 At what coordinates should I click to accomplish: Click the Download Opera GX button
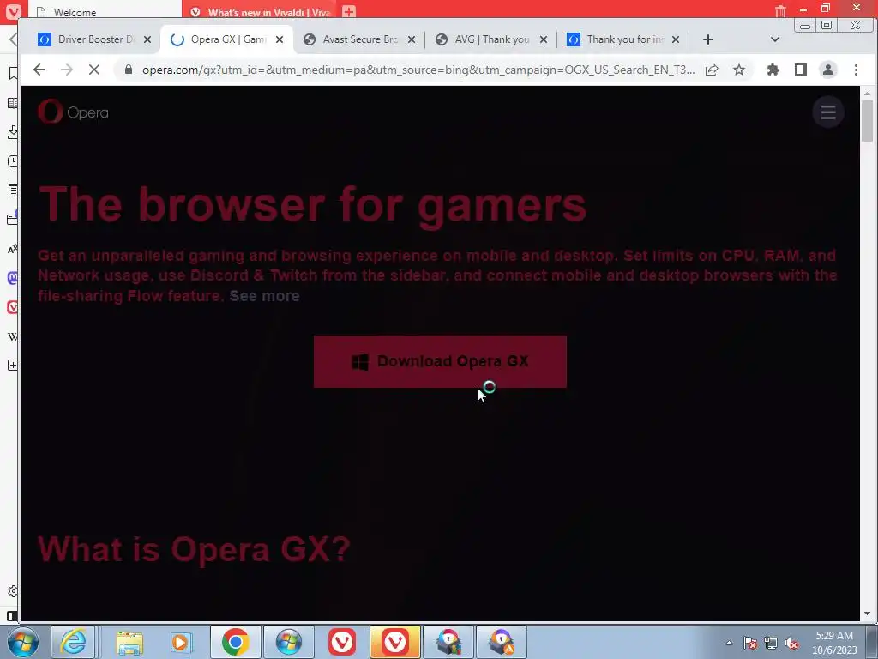click(440, 361)
